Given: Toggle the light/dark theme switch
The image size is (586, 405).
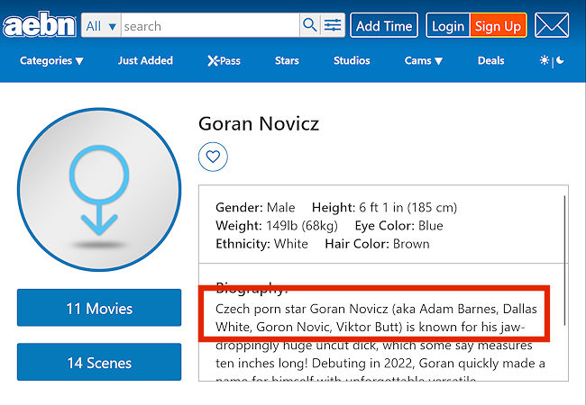Looking at the screenshot, I should tap(551, 61).
